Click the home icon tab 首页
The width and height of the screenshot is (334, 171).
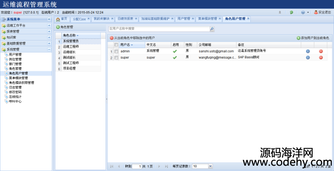(62, 19)
